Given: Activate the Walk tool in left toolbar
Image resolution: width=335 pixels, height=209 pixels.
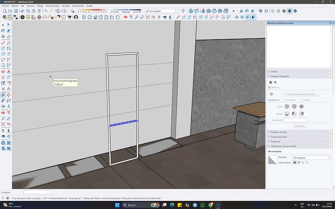Looking at the screenshot, I should (9, 131).
